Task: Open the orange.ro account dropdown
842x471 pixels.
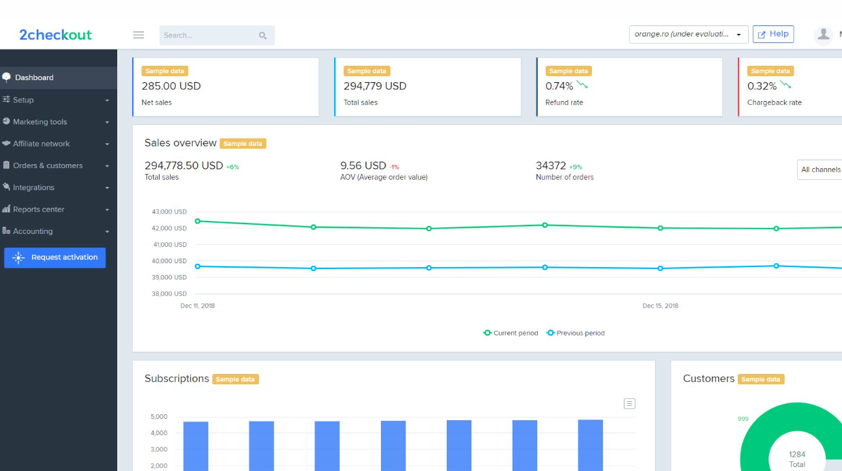Action: pos(688,35)
